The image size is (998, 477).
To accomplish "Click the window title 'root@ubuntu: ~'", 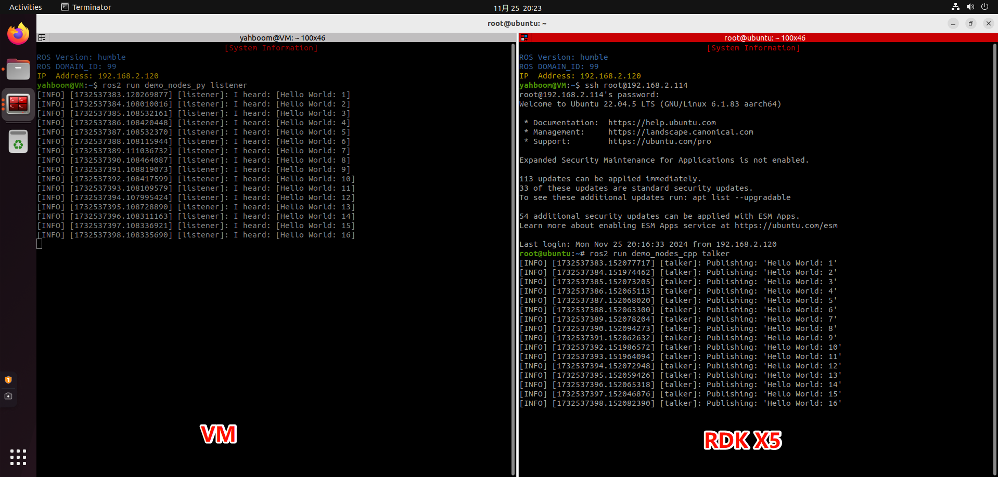I will point(517,23).
